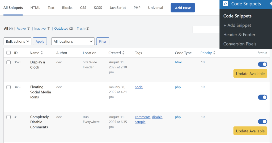
Task: Click Update Available for Completely Disable Comments
Action: [250, 131]
